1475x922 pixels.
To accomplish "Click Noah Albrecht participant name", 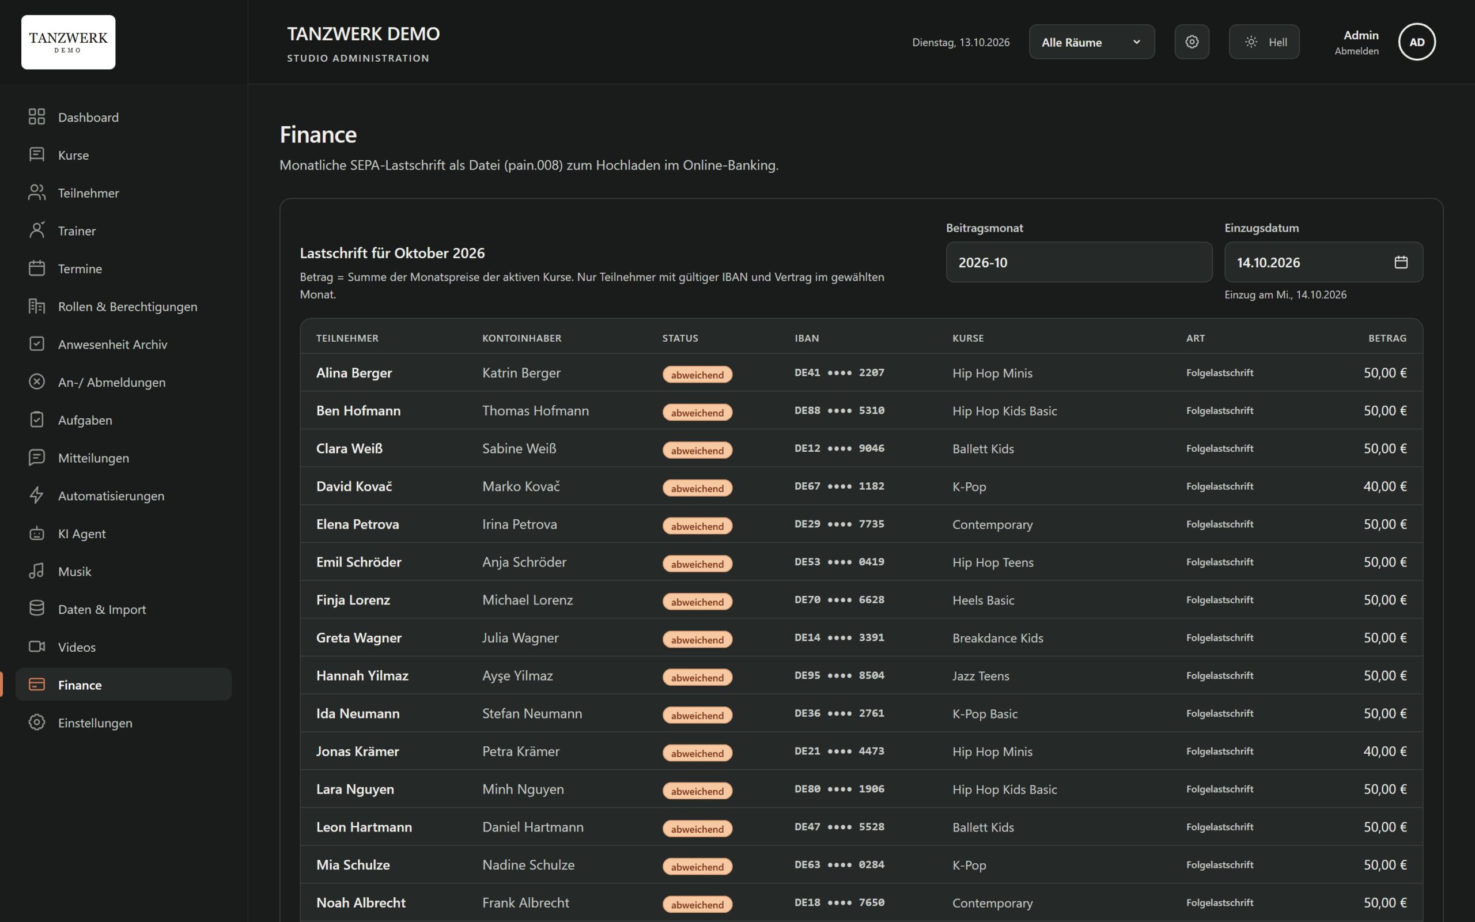I will pos(361,902).
